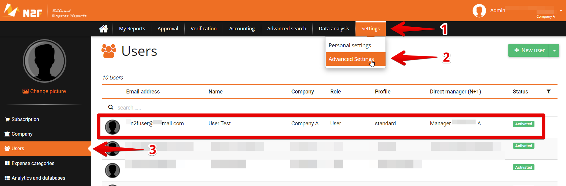Open the My Reports tab
This screenshot has width=566, height=186.
[132, 29]
